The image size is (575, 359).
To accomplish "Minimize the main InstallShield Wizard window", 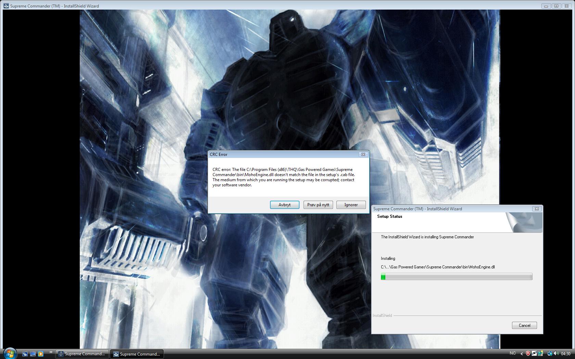I will [546, 6].
